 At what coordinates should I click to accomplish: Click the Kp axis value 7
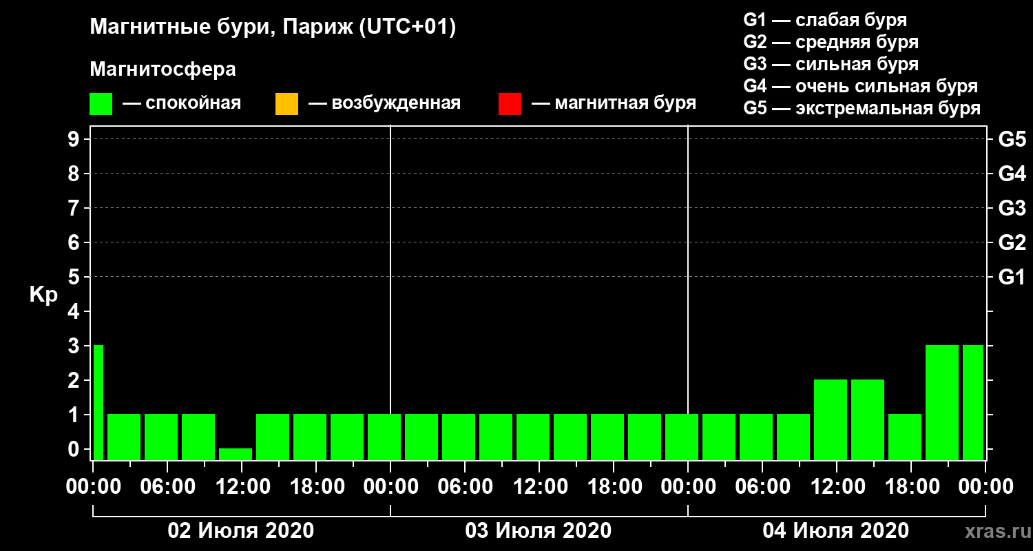click(x=75, y=208)
